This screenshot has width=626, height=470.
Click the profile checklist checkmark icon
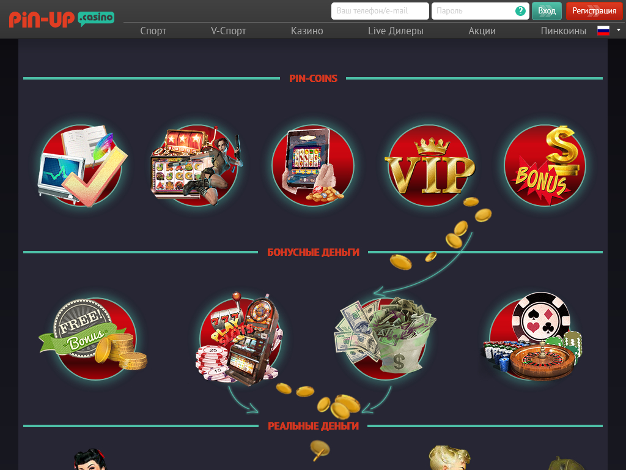(83, 165)
